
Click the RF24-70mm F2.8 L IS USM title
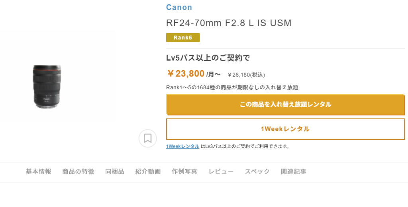[x=229, y=23]
